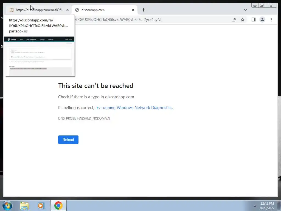Click the globe favicon on the discordapp.com tab
Image resolution: width=281 pixels, height=211 pixels.
click(77, 10)
